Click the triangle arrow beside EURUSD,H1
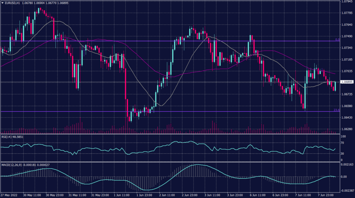355x198 pixels. [2, 2]
